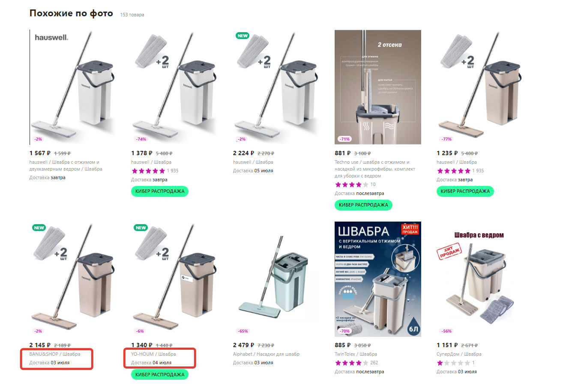This screenshot has width=563, height=384.
Task: Open the Alphabet / Насадки для швабр link
Action: click(266, 354)
